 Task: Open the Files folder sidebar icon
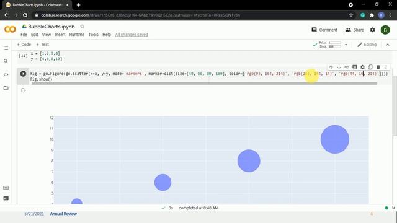pyautogui.click(x=6, y=88)
